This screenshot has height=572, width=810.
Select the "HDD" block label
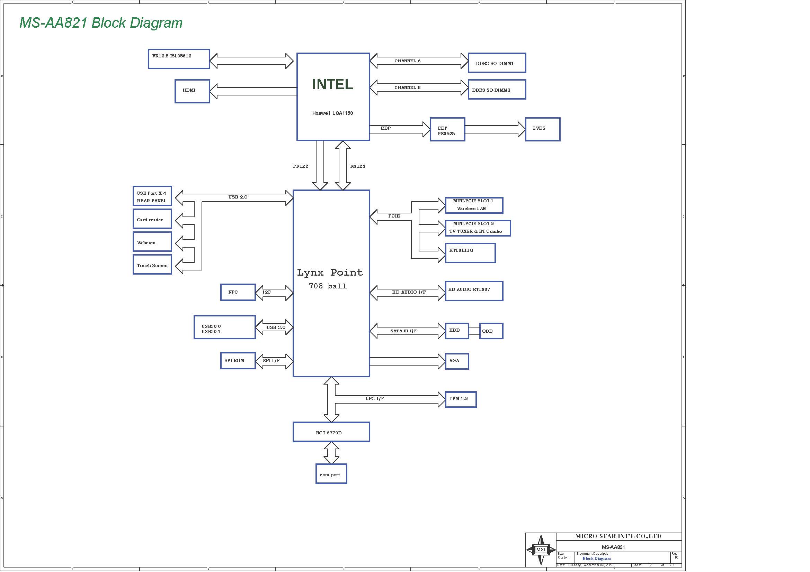[x=454, y=330]
